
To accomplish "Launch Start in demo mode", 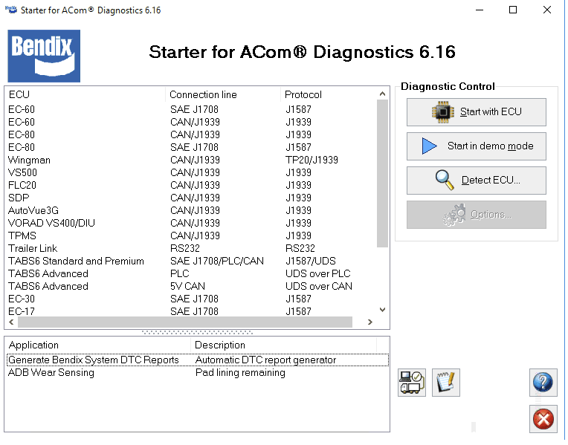I will 476,146.
